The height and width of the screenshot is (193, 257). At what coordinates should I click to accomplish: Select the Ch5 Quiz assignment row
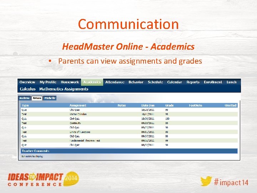[129, 110]
